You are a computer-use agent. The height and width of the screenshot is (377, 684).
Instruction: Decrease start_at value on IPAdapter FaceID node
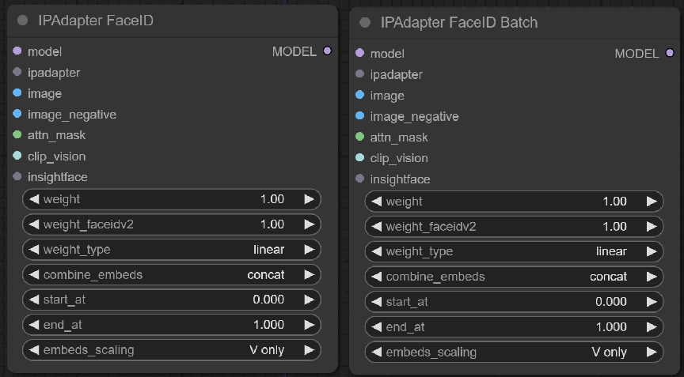click(x=34, y=300)
